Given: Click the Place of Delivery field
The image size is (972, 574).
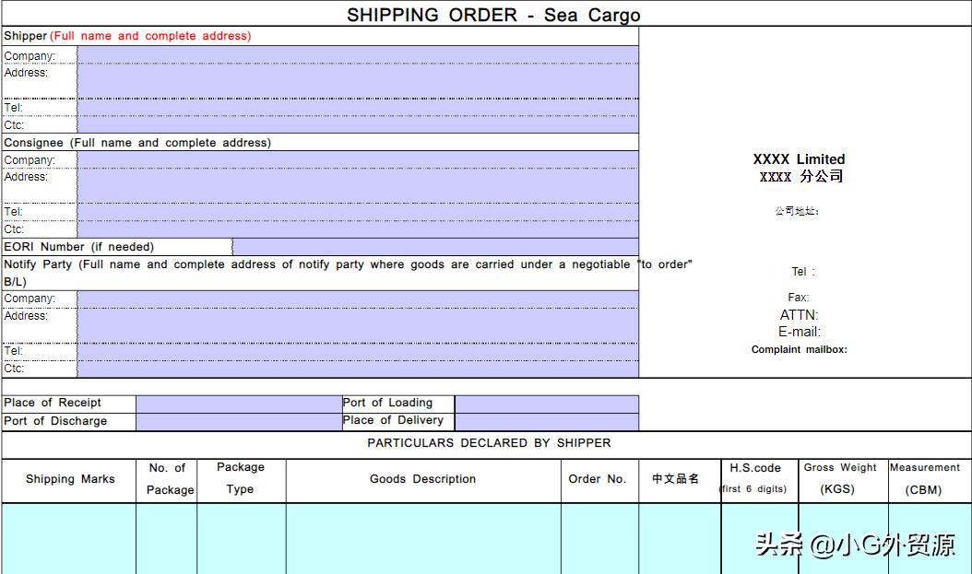Looking at the screenshot, I should click(547, 422).
